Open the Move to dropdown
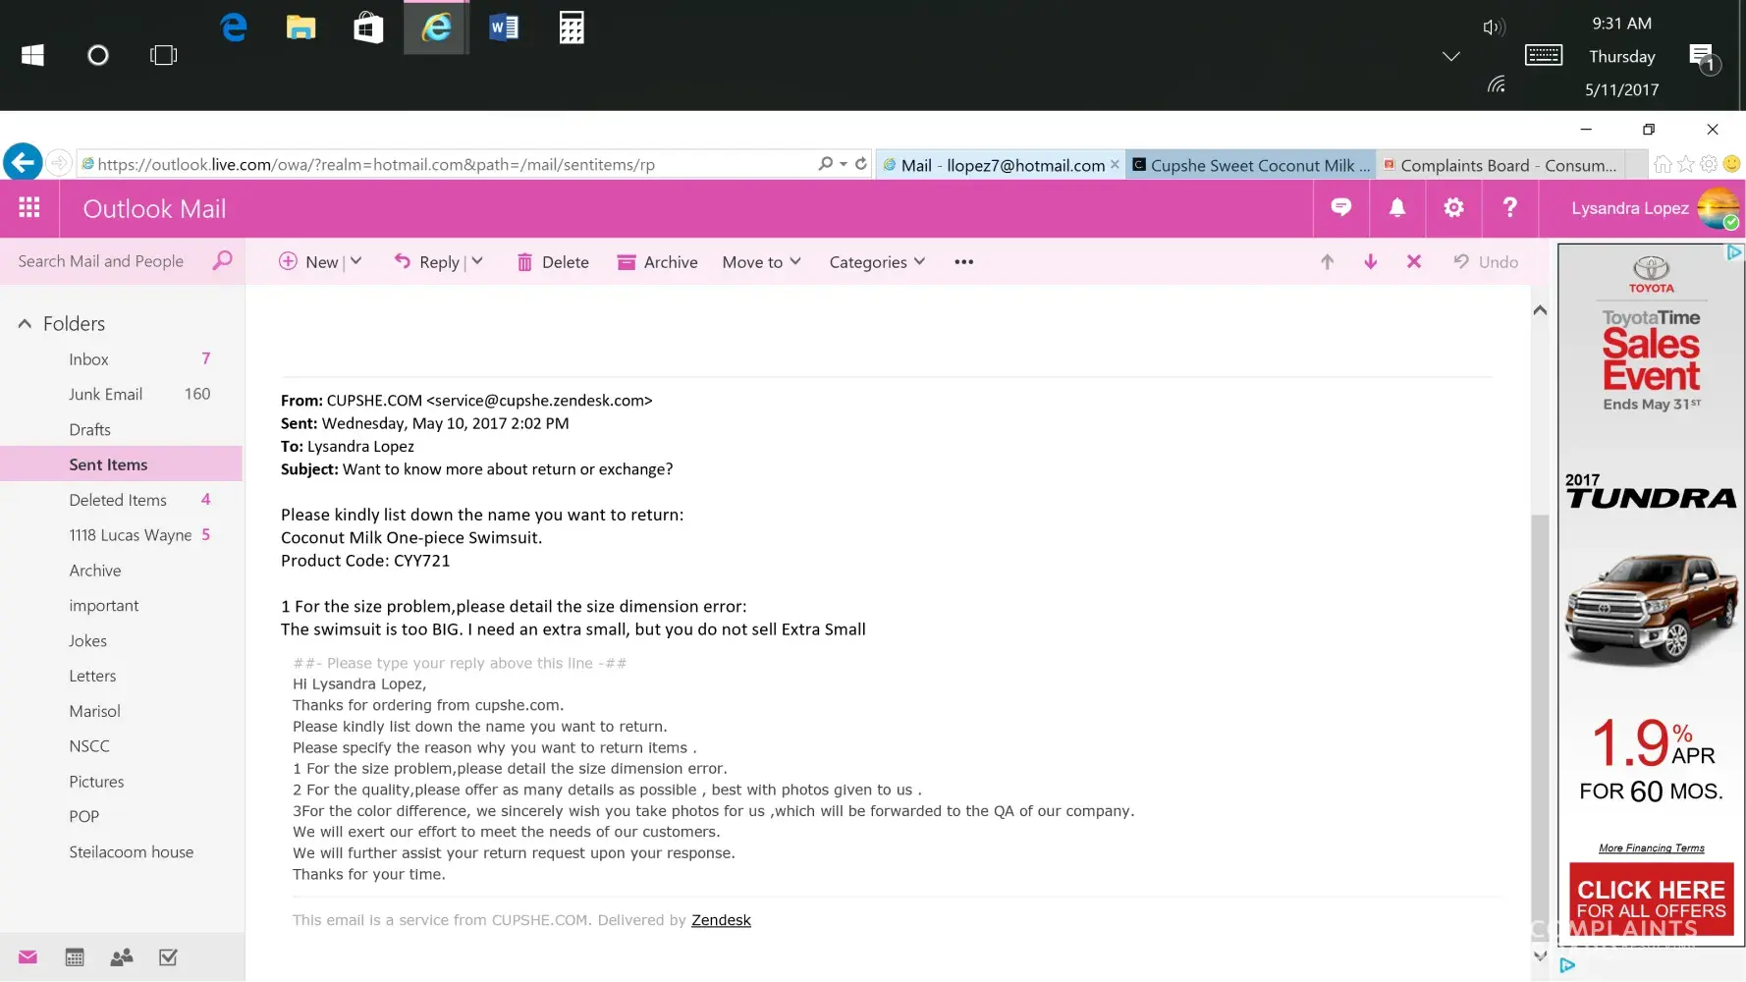The width and height of the screenshot is (1746, 982). [x=762, y=262]
